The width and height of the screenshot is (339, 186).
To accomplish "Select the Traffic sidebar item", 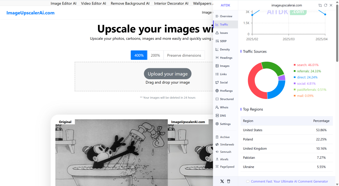I will click(225, 24).
